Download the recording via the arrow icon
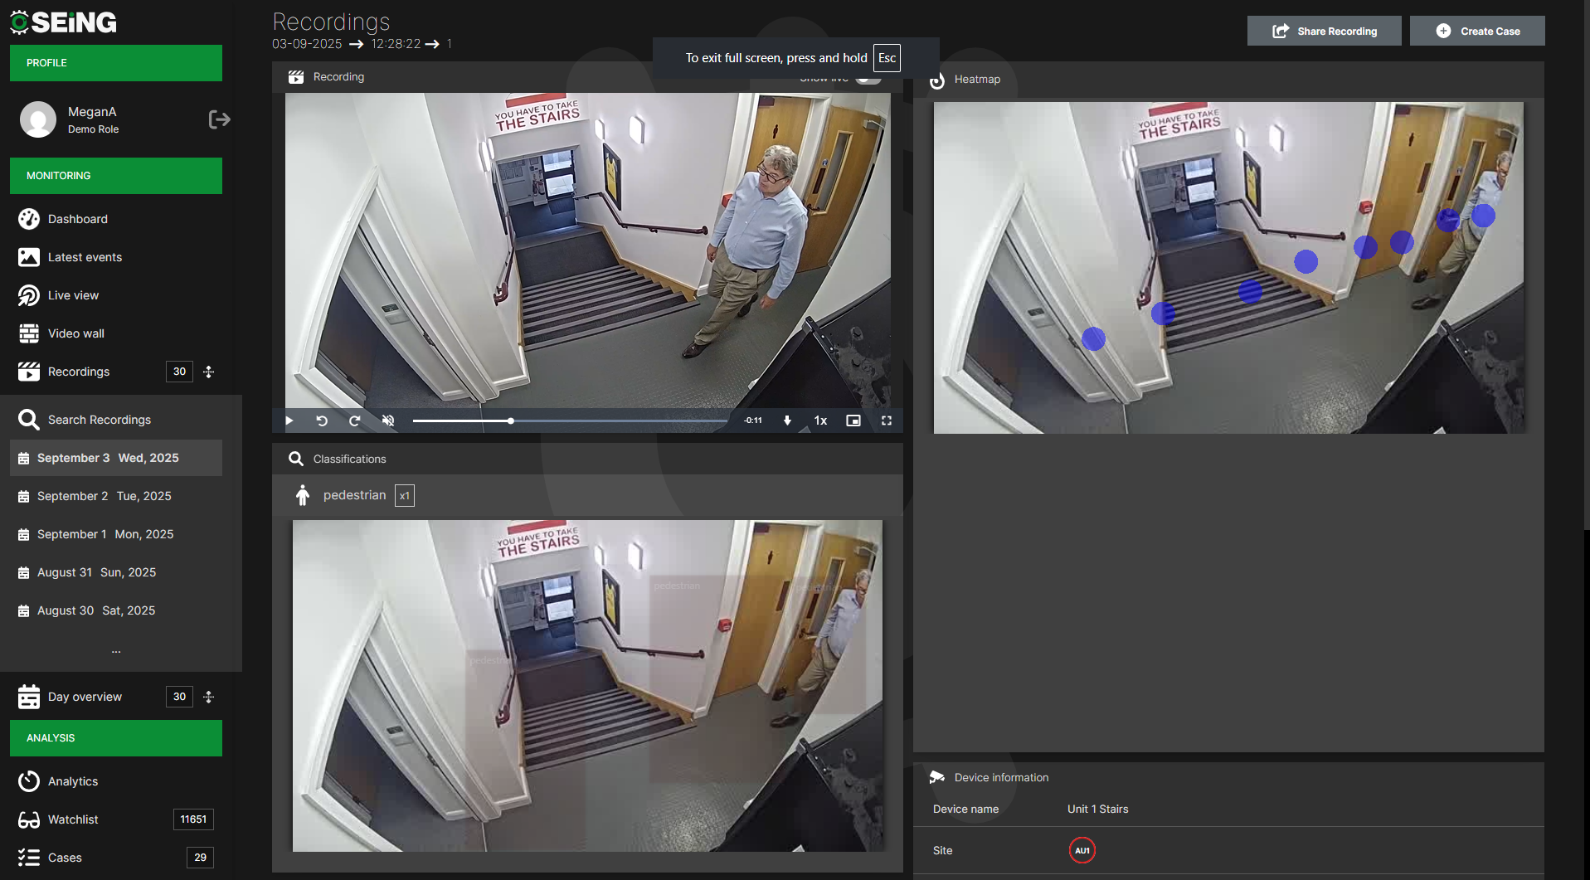 [786, 421]
